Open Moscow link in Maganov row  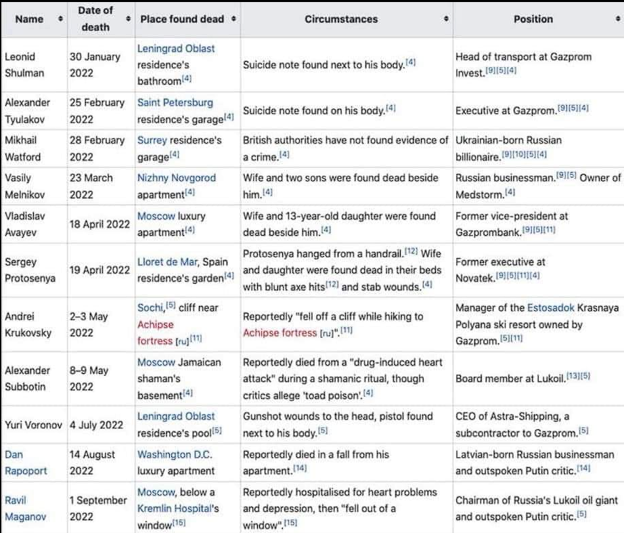click(x=156, y=492)
